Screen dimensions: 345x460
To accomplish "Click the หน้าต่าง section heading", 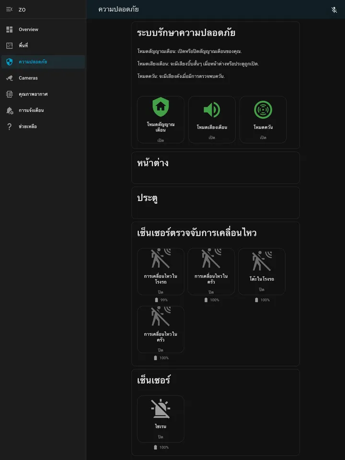I will (x=152, y=163).
